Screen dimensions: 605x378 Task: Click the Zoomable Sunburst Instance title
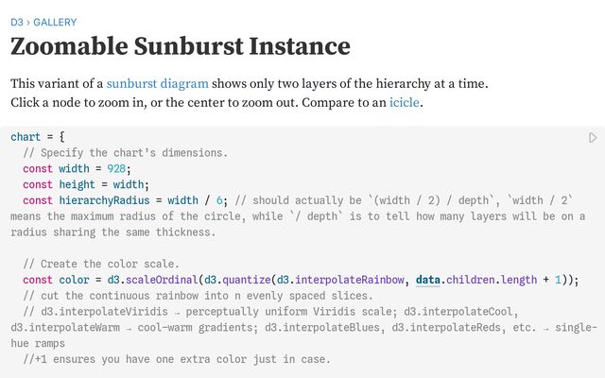[180, 46]
